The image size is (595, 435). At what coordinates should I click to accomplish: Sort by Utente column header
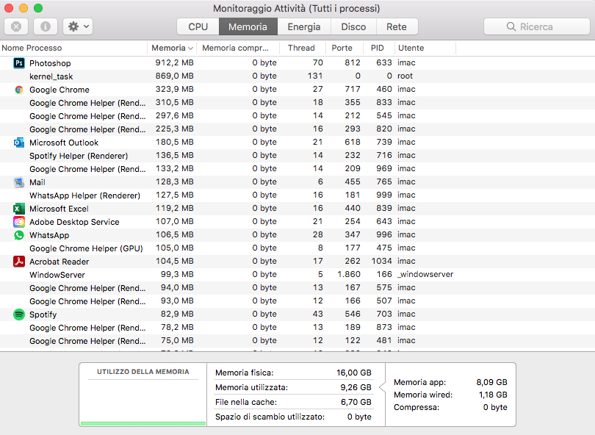[x=425, y=48]
